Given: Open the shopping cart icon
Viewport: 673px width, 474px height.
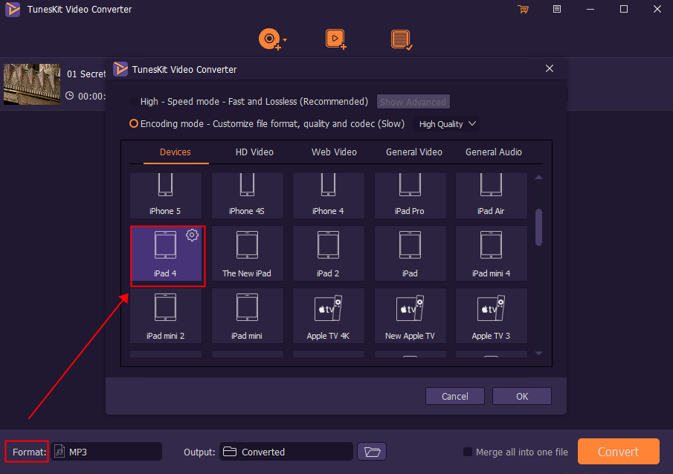Looking at the screenshot, I should pyautogui.click(x=524, y=9).
